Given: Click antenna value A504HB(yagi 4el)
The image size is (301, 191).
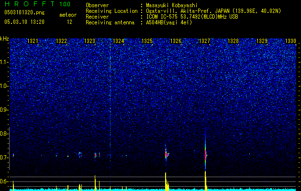Looking at the screenshot, I should coord(169,22).
